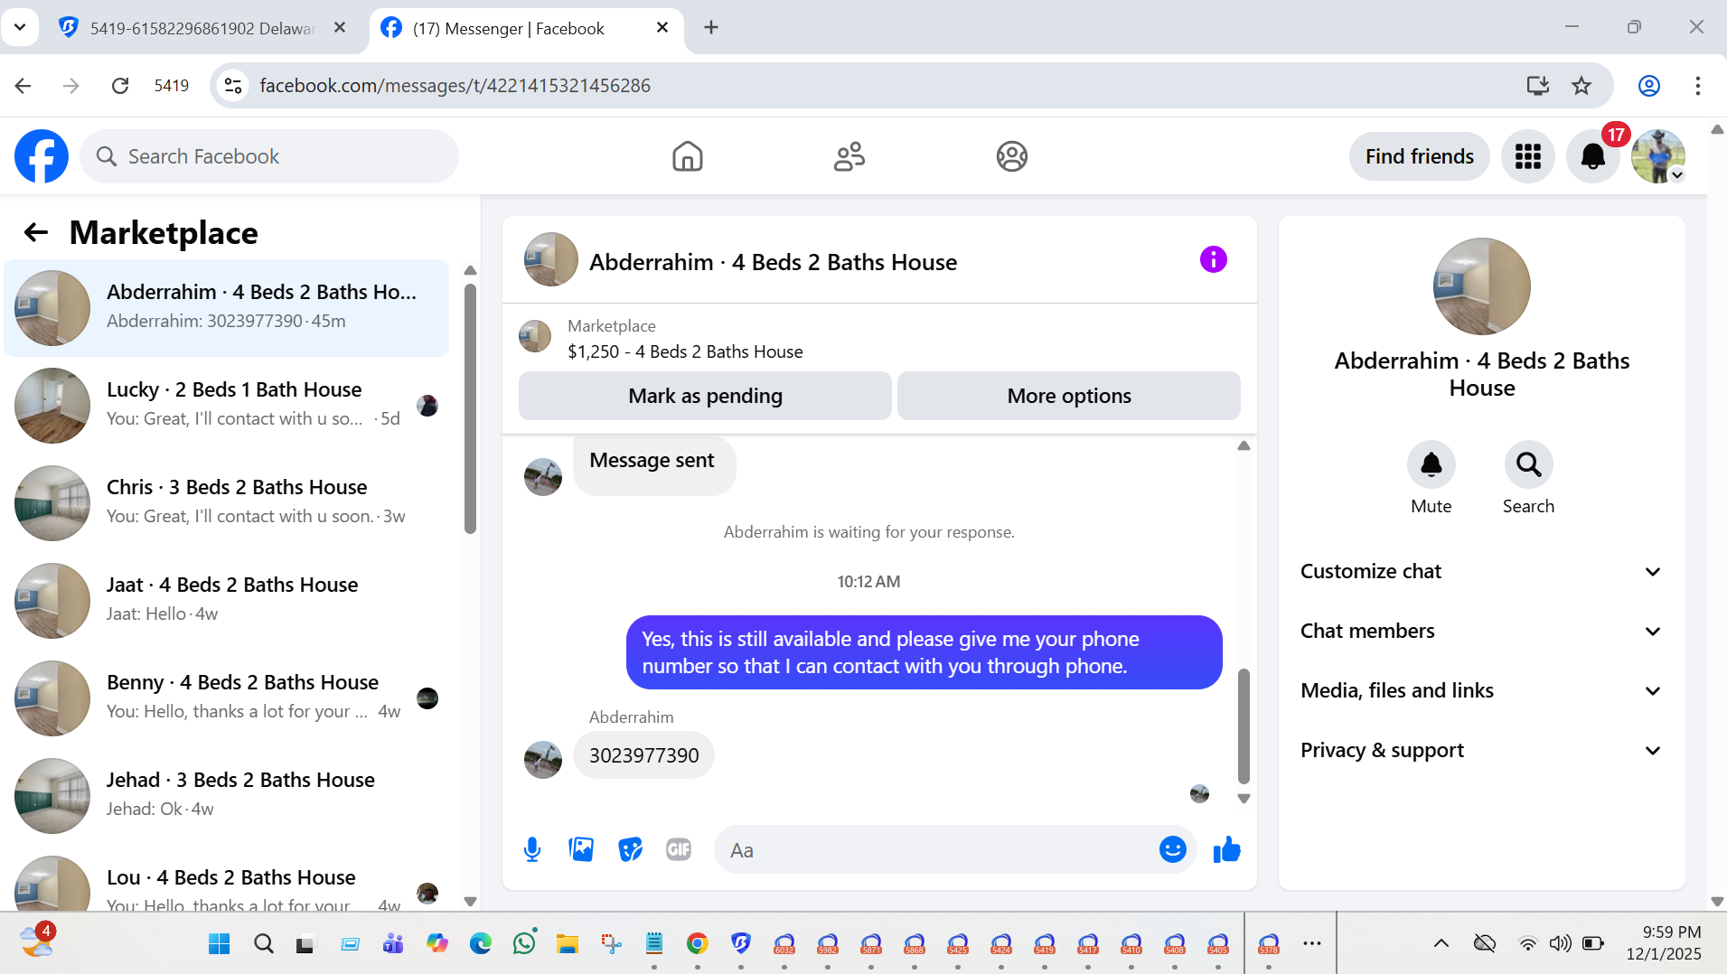Open the Chrome profile icon

pos(1649,86)
